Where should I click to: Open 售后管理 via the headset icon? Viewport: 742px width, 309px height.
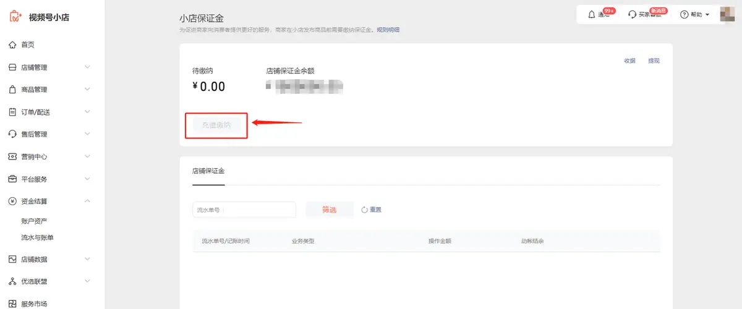12,134
